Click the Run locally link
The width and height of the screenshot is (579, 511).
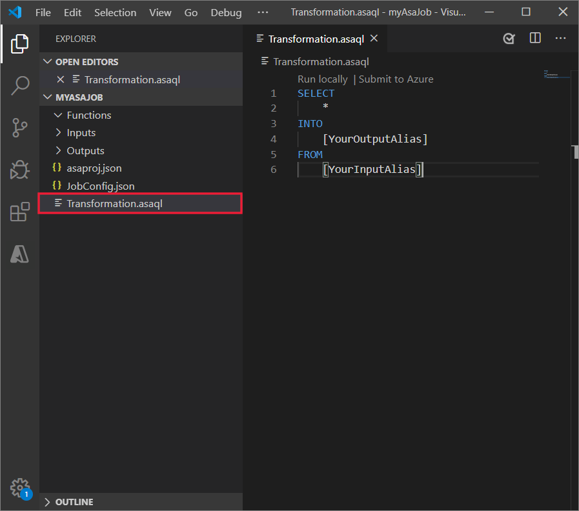tap(322, 79)
